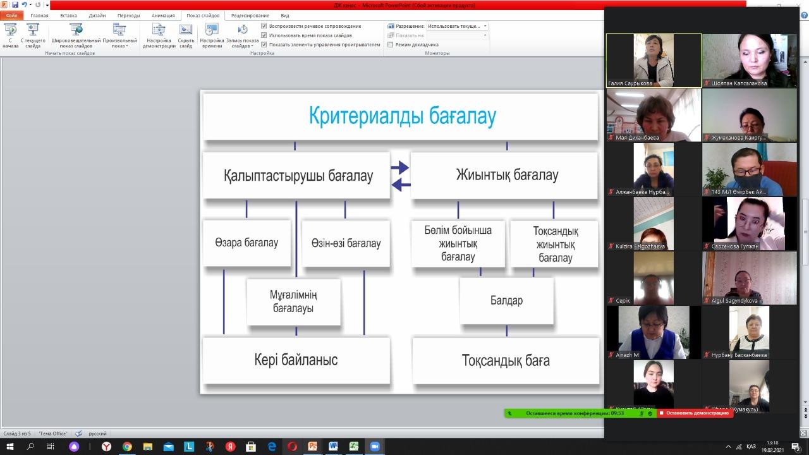Open Zoom from the Windows taskbar
809x455 pixels.
click(x=374, y=446)
